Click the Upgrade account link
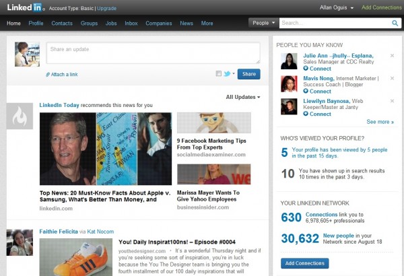 click(x=106, y=8)
